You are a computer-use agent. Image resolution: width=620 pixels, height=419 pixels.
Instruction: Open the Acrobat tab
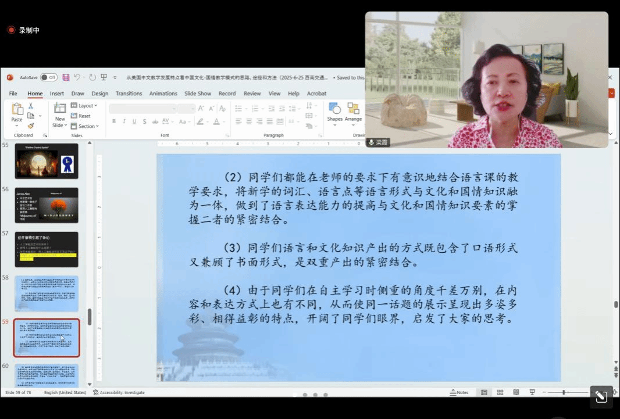[316, 94]
